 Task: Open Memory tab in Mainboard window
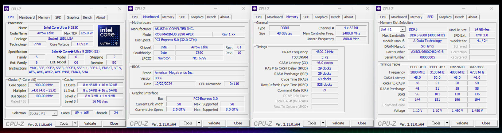pos(168,17)
